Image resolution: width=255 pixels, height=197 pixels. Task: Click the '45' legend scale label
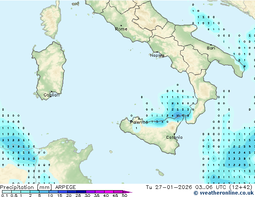click(x=115, y=195)
